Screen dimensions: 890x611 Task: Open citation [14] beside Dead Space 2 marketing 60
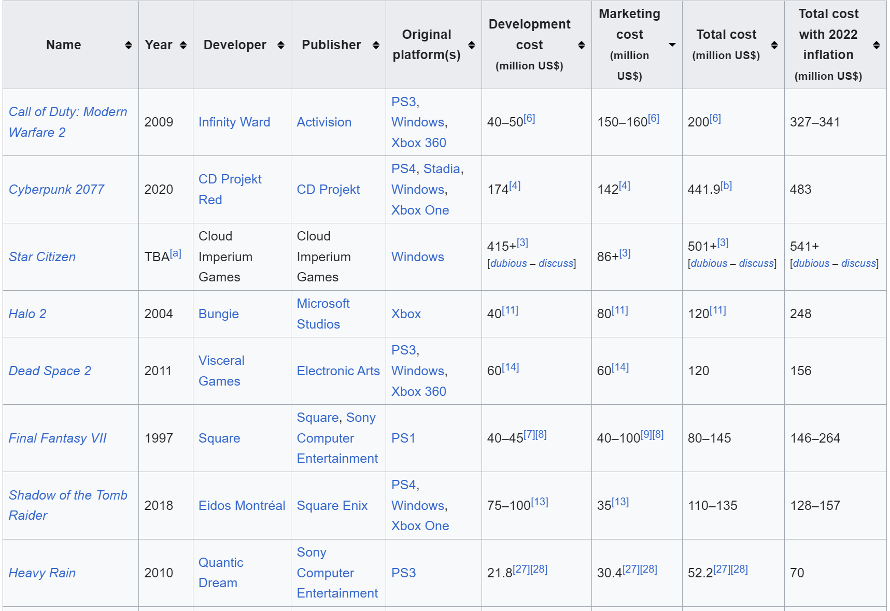[x=620, y=367]
